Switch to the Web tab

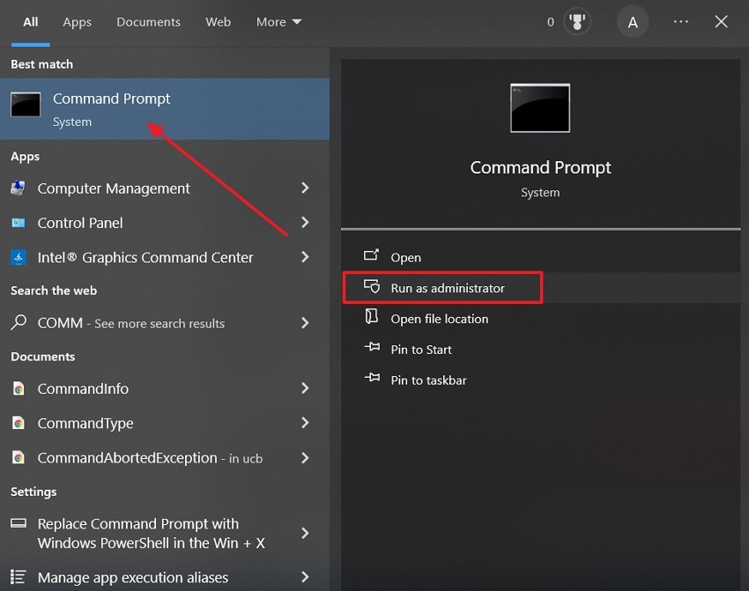point(218,22)
